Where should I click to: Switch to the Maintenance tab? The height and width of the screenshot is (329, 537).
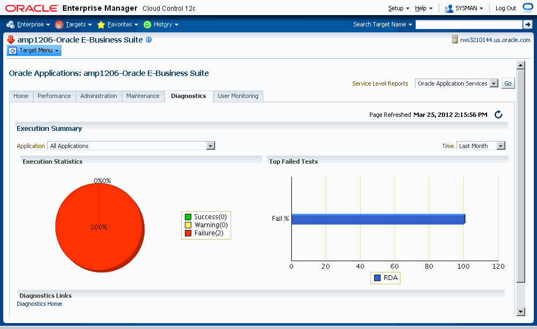coord(143,96)
